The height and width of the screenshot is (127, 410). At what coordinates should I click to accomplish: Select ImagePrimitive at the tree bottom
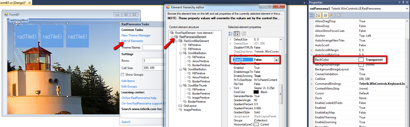pyautogui.click(x=192, y=110)
